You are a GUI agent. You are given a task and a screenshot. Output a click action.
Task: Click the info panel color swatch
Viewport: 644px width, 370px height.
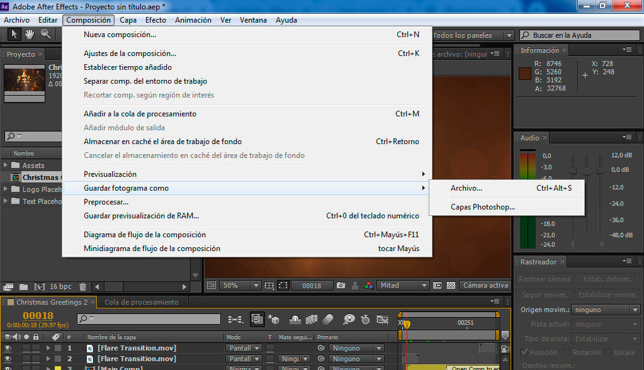(x=525, y=74)
